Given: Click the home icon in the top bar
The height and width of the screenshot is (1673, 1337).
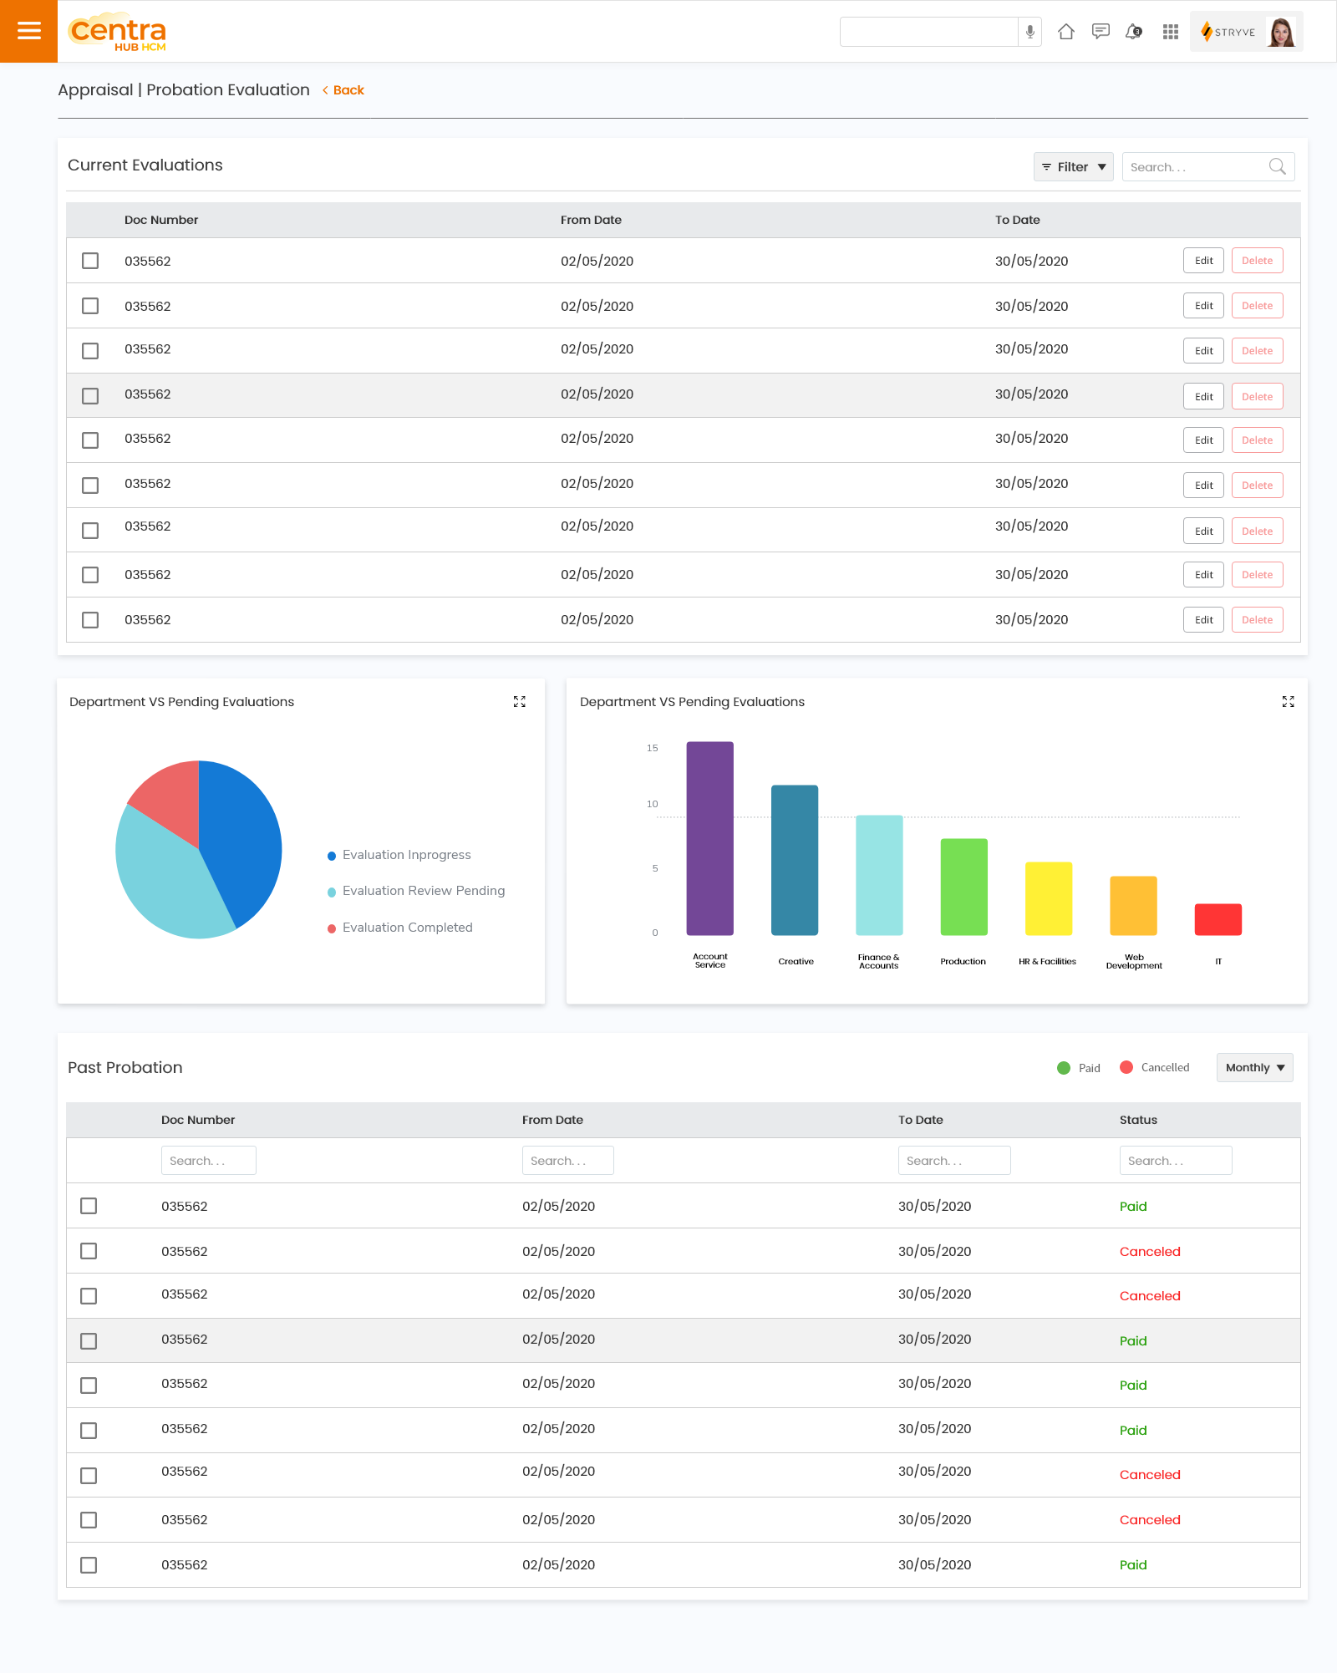Looking at the screenshot, I should pyautogui.click(x=1066, y=31).
